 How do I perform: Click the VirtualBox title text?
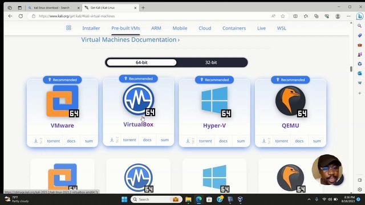(x=138, y=124)
